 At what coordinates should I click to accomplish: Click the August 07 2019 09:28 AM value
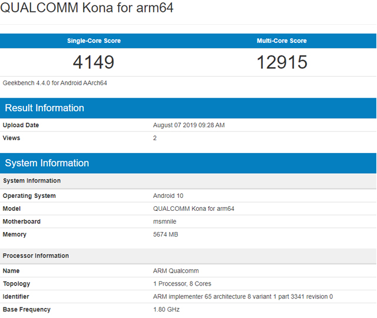[188, 125]
